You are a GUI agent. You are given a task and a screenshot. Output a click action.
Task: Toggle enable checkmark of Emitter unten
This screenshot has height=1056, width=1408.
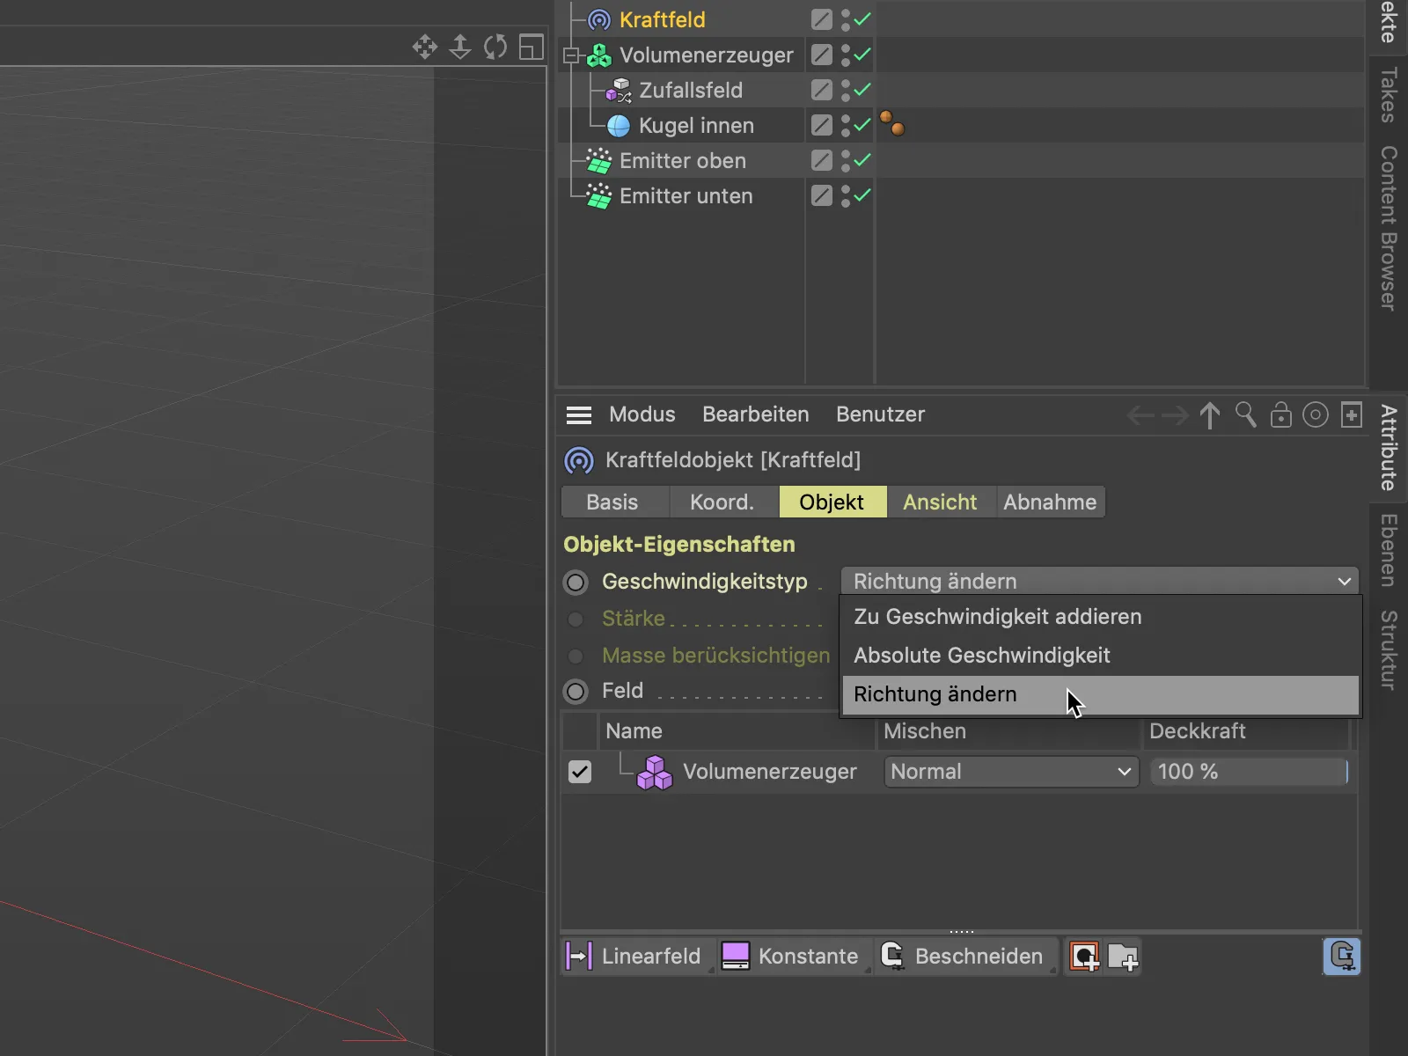[862, 194]
